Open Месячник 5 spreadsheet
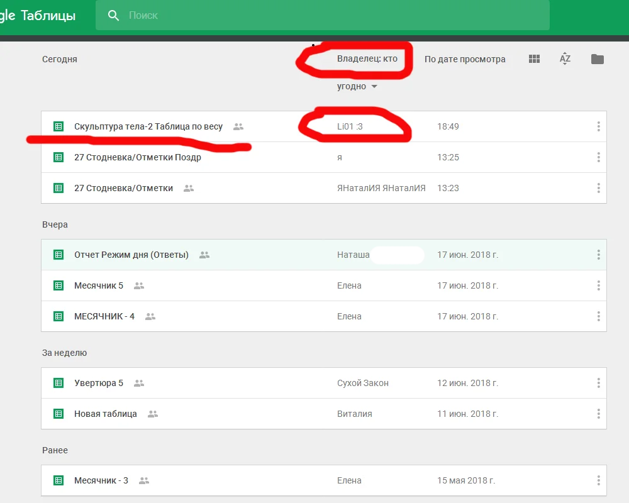This screenshot has width=629, height=503. pyautogui.click(x=99, y=285)
